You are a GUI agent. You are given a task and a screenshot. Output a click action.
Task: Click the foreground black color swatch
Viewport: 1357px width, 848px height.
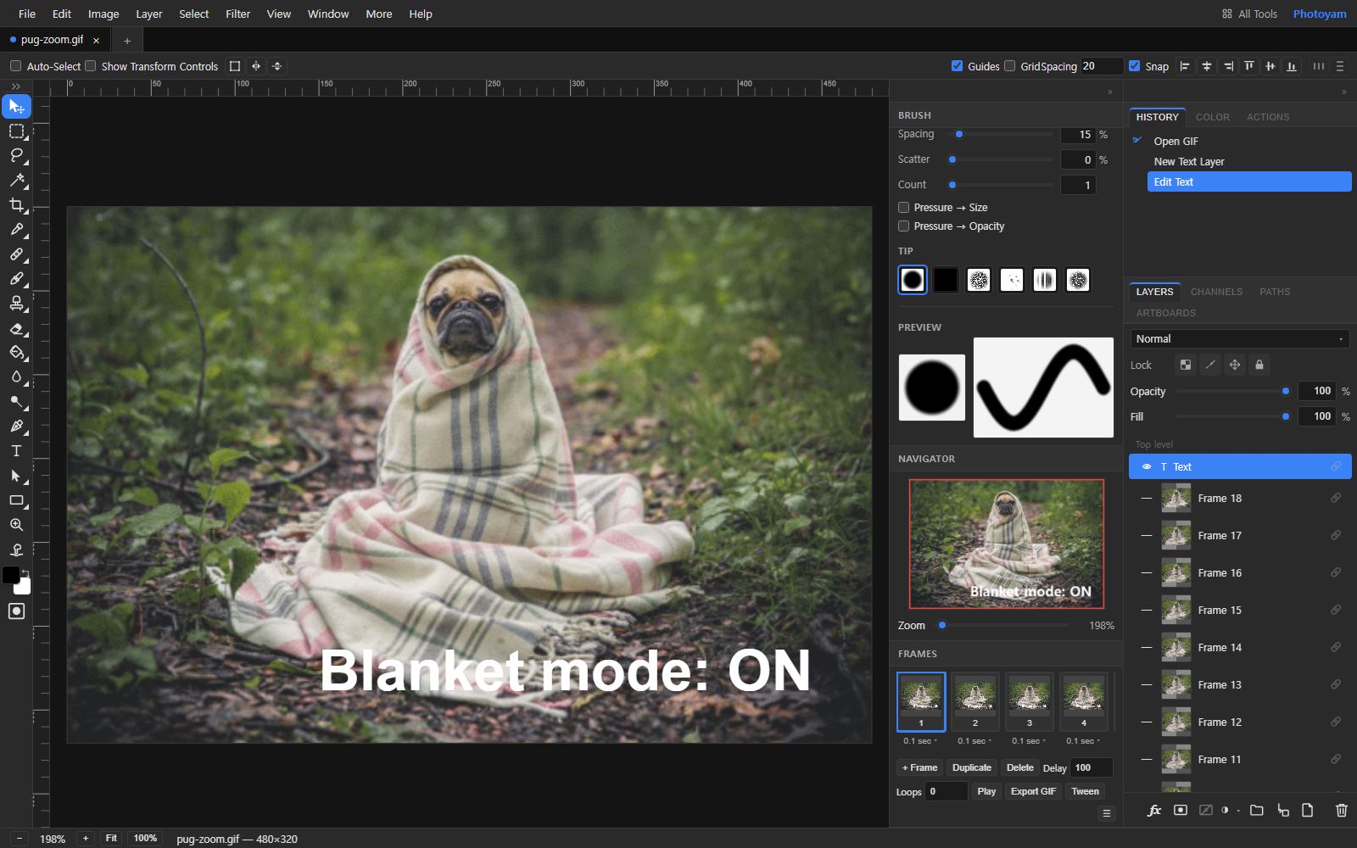pos(11,575)
